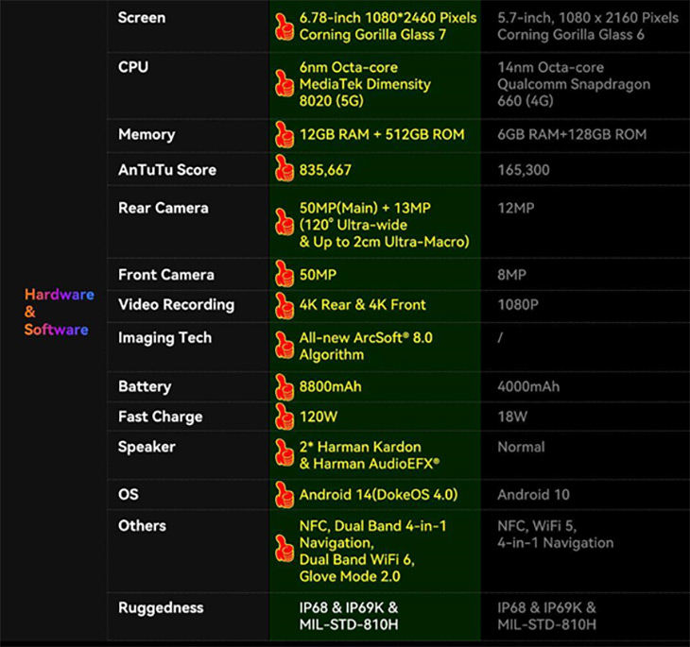Select the 'Video Recording' row label
The image size is (690, 647).
(x=176, y=305)
